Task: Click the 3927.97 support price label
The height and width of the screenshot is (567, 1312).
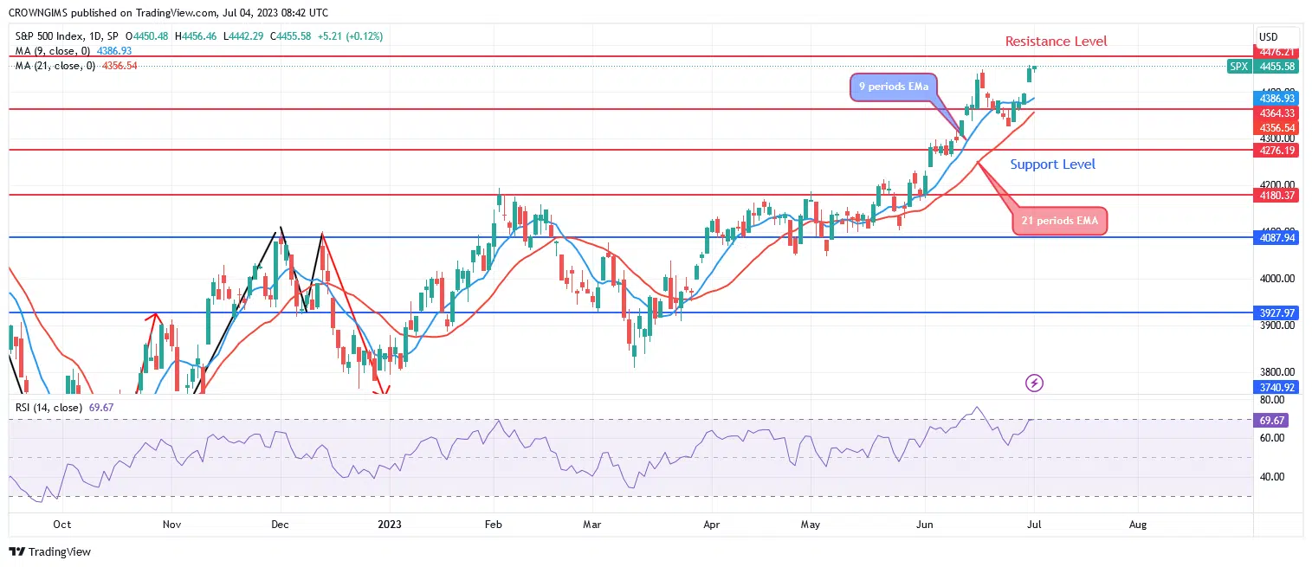Action: (1277, 312)
